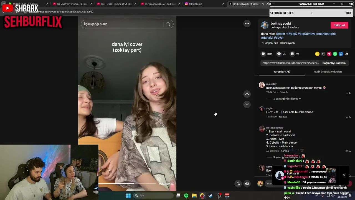Expand 5 replies under Hot like baddie's comment
Viewport: 355px width, 200px height.
pyautogui.click(x=285, y=157)
